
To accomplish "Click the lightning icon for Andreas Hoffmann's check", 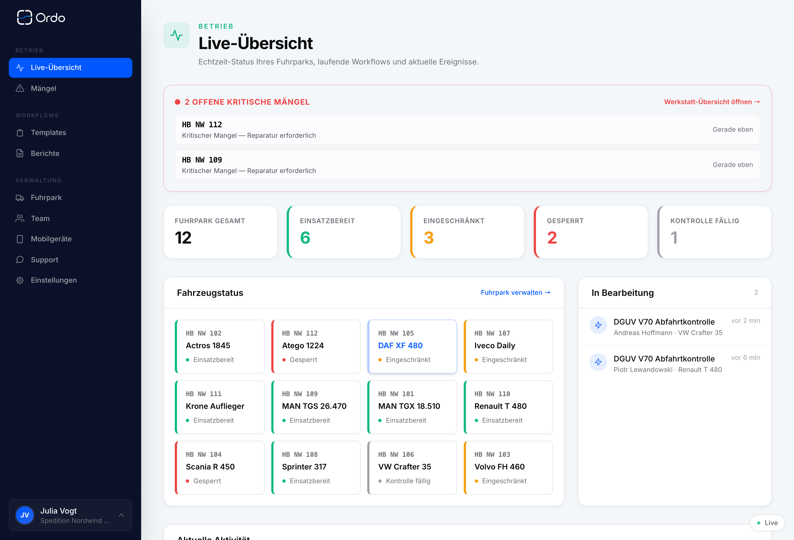I will click(598, 325).
